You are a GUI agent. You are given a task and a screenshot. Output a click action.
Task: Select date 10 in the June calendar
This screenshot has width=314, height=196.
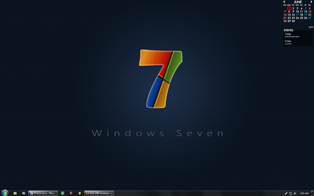point(297,12)
